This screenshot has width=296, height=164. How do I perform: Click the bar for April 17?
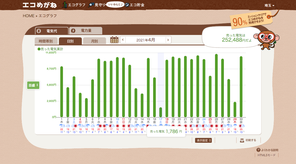pos(161,112)
